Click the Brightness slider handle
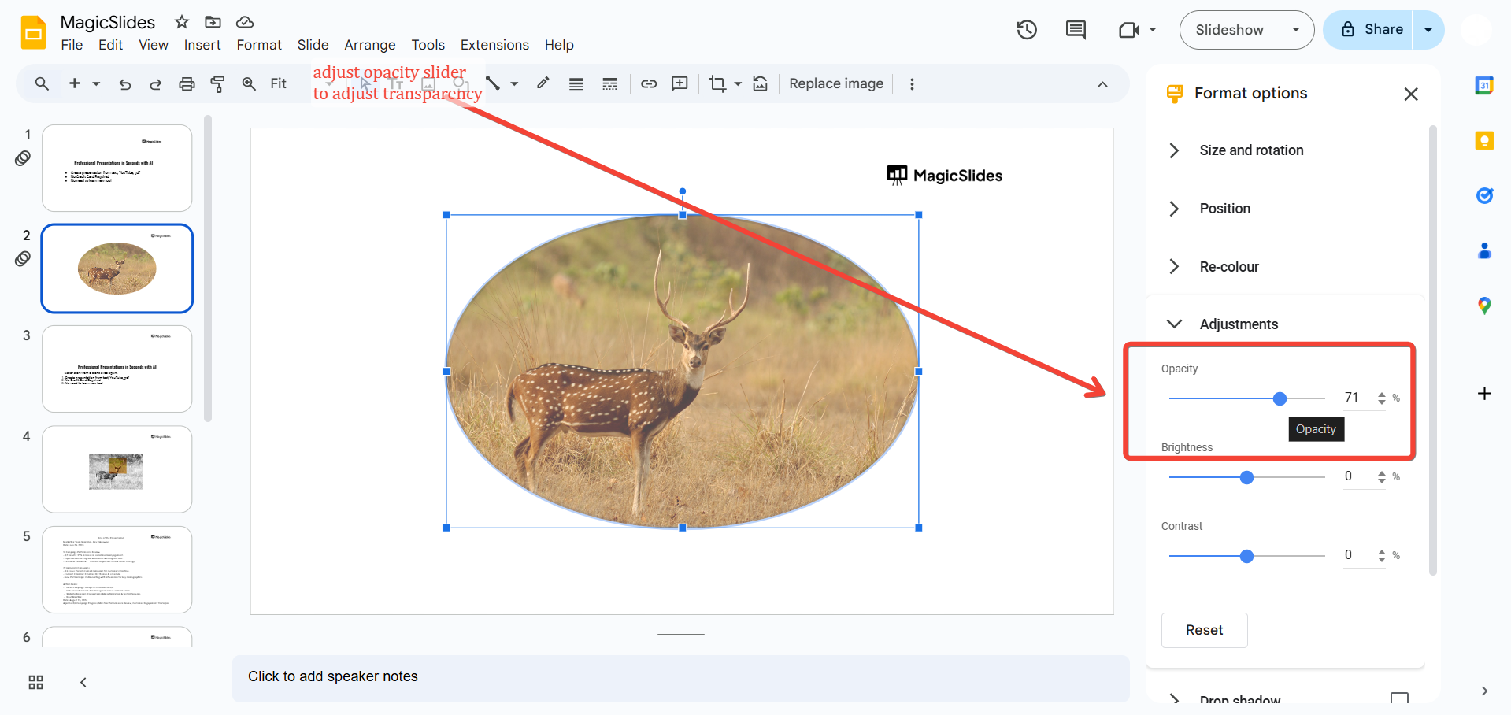 [x=1246, y=478]
